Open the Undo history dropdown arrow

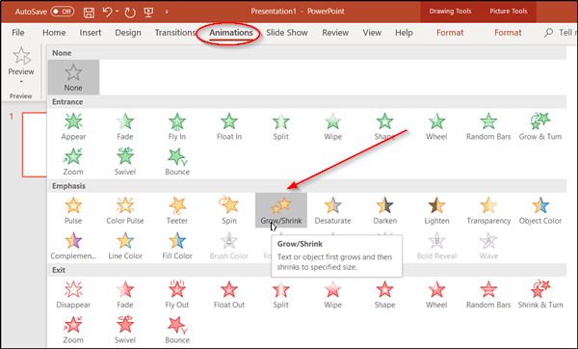point(118,12)
